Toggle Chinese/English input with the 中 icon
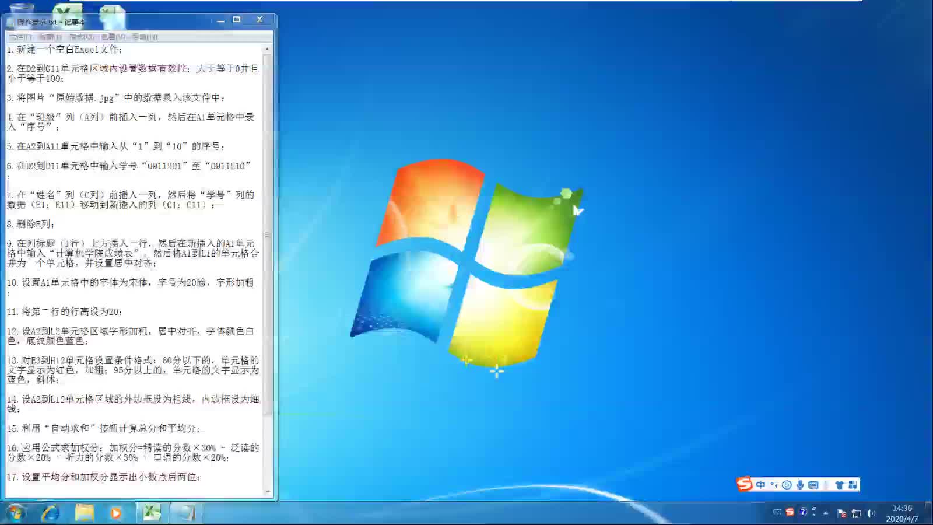 coord(760,484)
